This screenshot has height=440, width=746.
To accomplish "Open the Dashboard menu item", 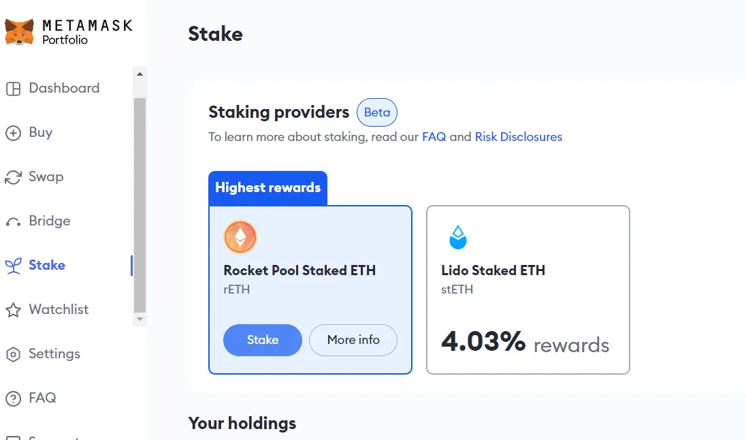I will point(64,88).
